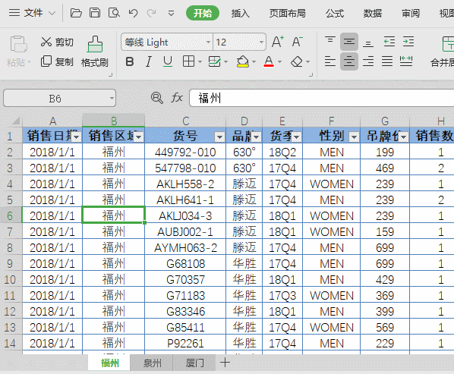Viewport: 454px width, 374px height.
Task: Toggle Italic formatting
Action: point(149,61)
